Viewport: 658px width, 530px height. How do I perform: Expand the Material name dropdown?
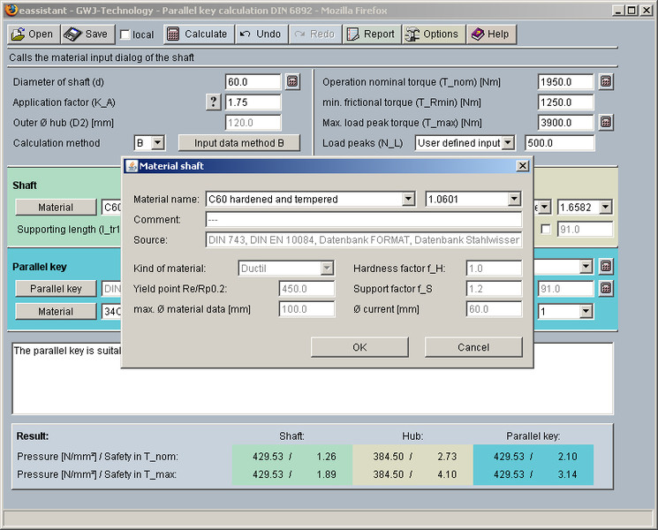[x=408, y=200]
